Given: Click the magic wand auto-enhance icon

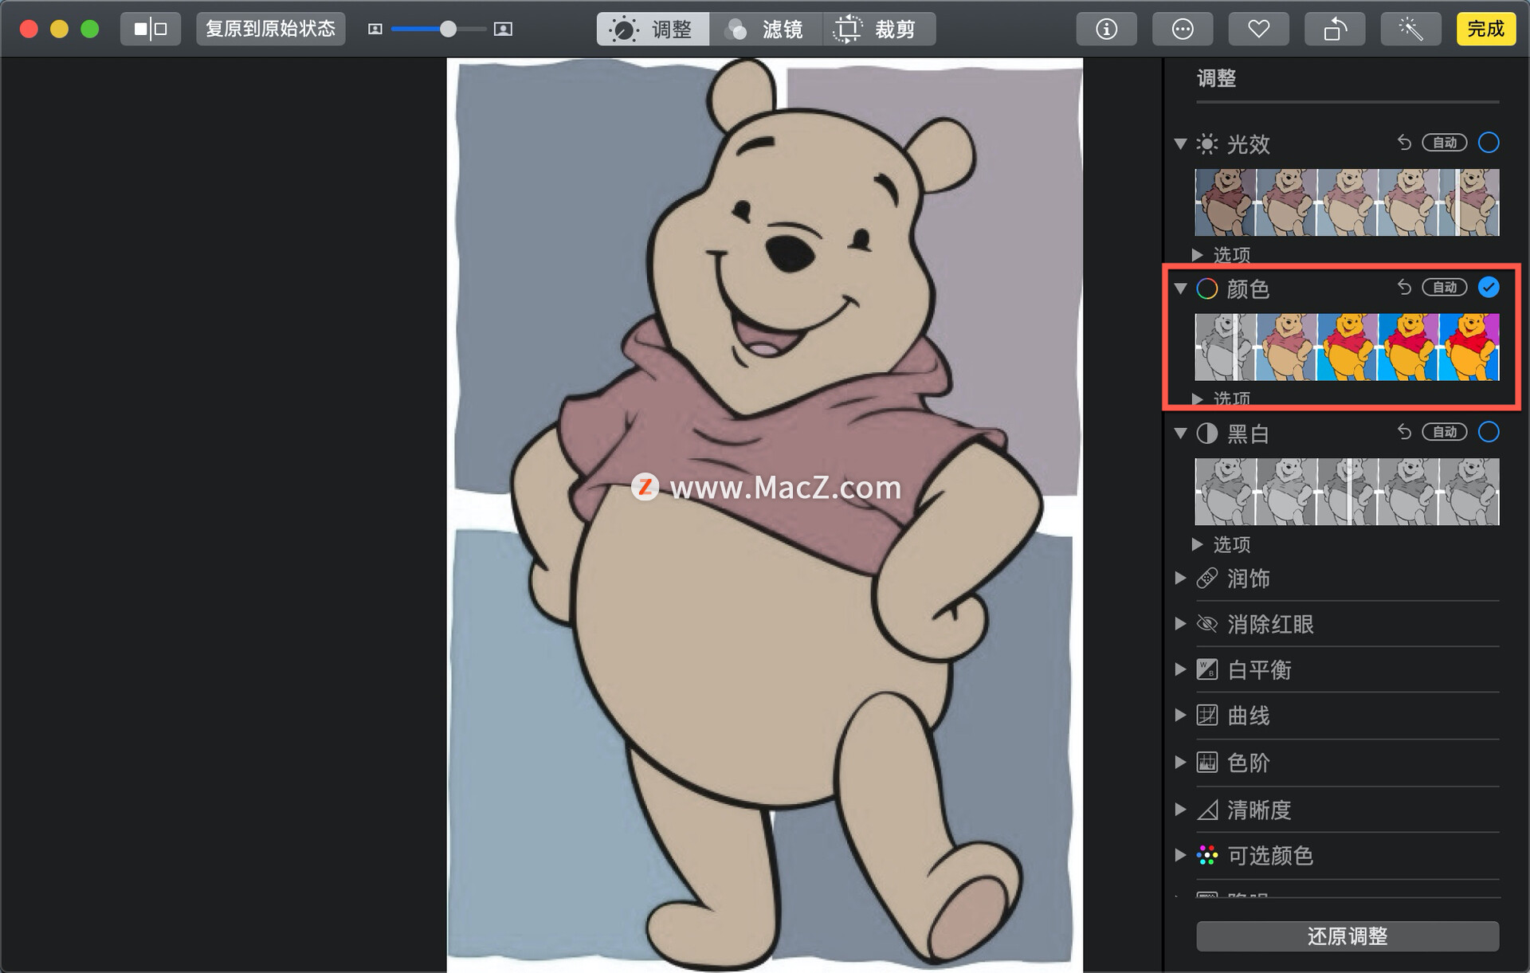Looking at the screenshot, I should click(x=1410, y=29).
